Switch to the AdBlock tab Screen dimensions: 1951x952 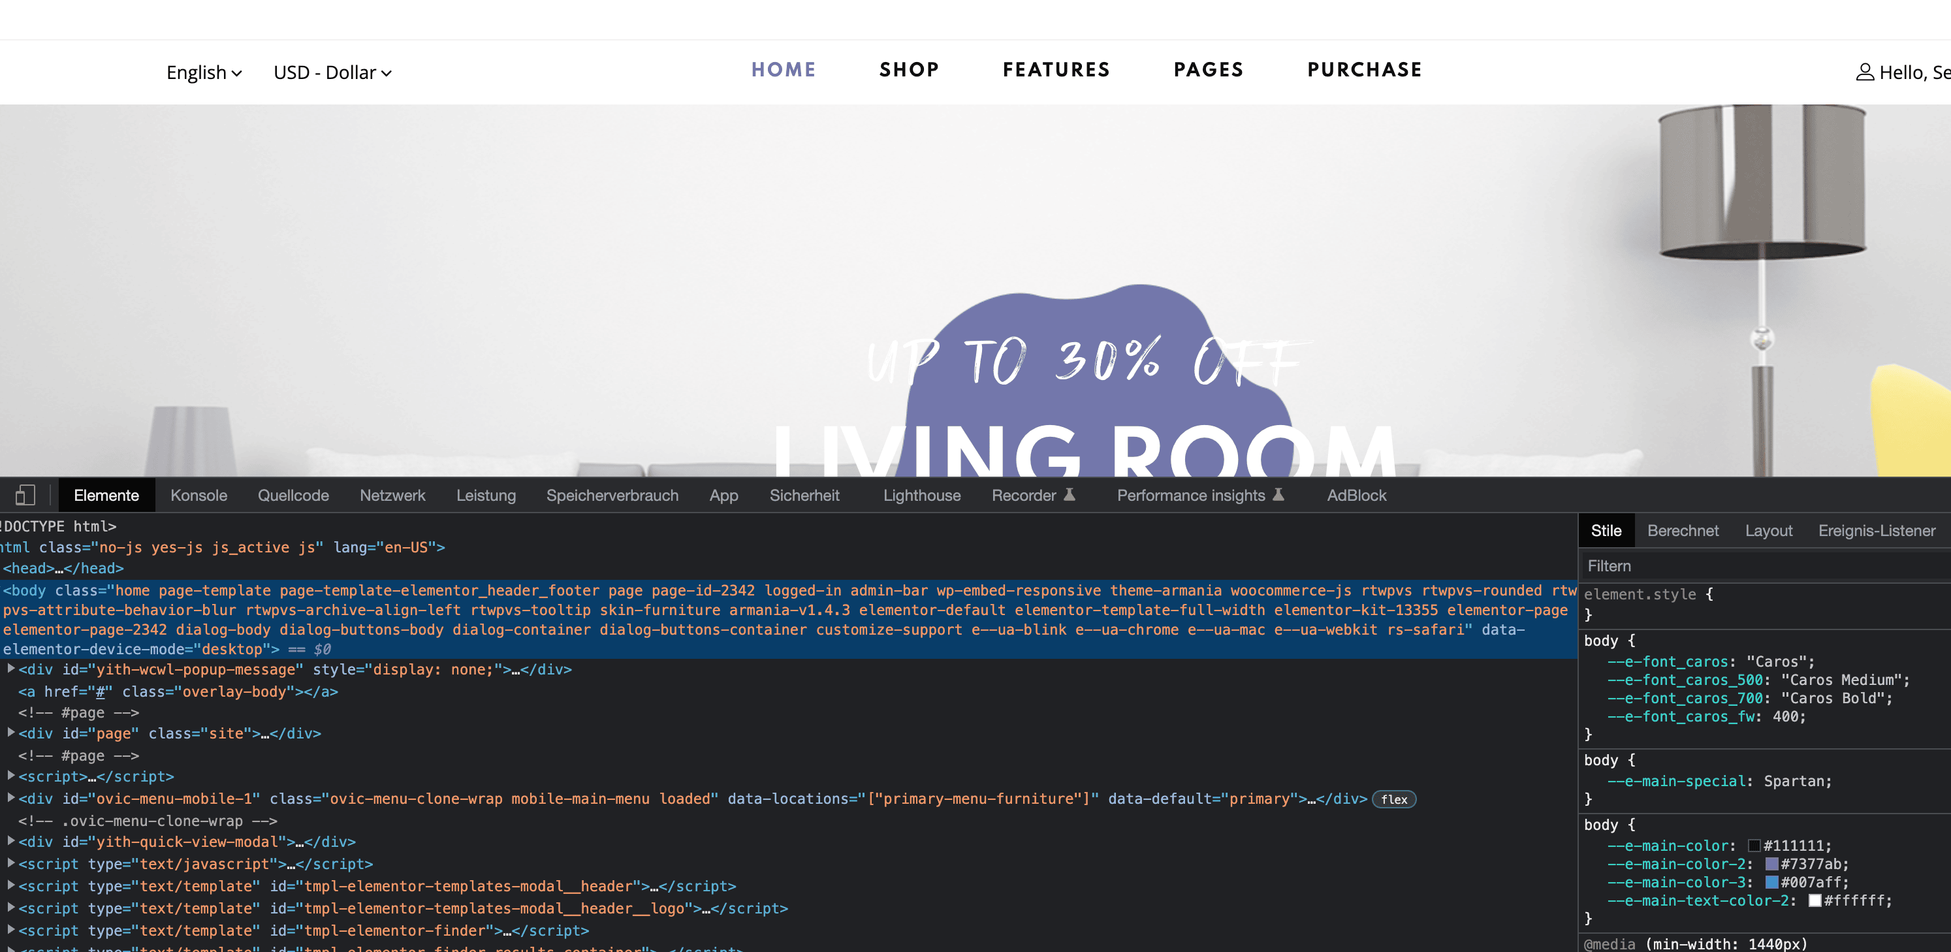point(1356,496)
